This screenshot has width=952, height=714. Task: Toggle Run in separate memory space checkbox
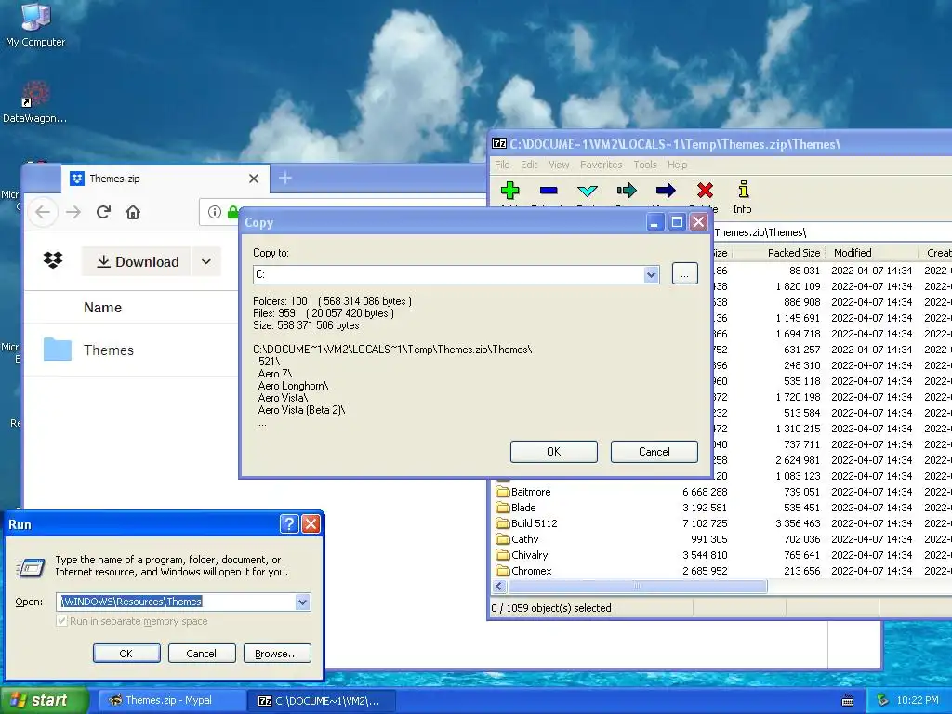61,621
